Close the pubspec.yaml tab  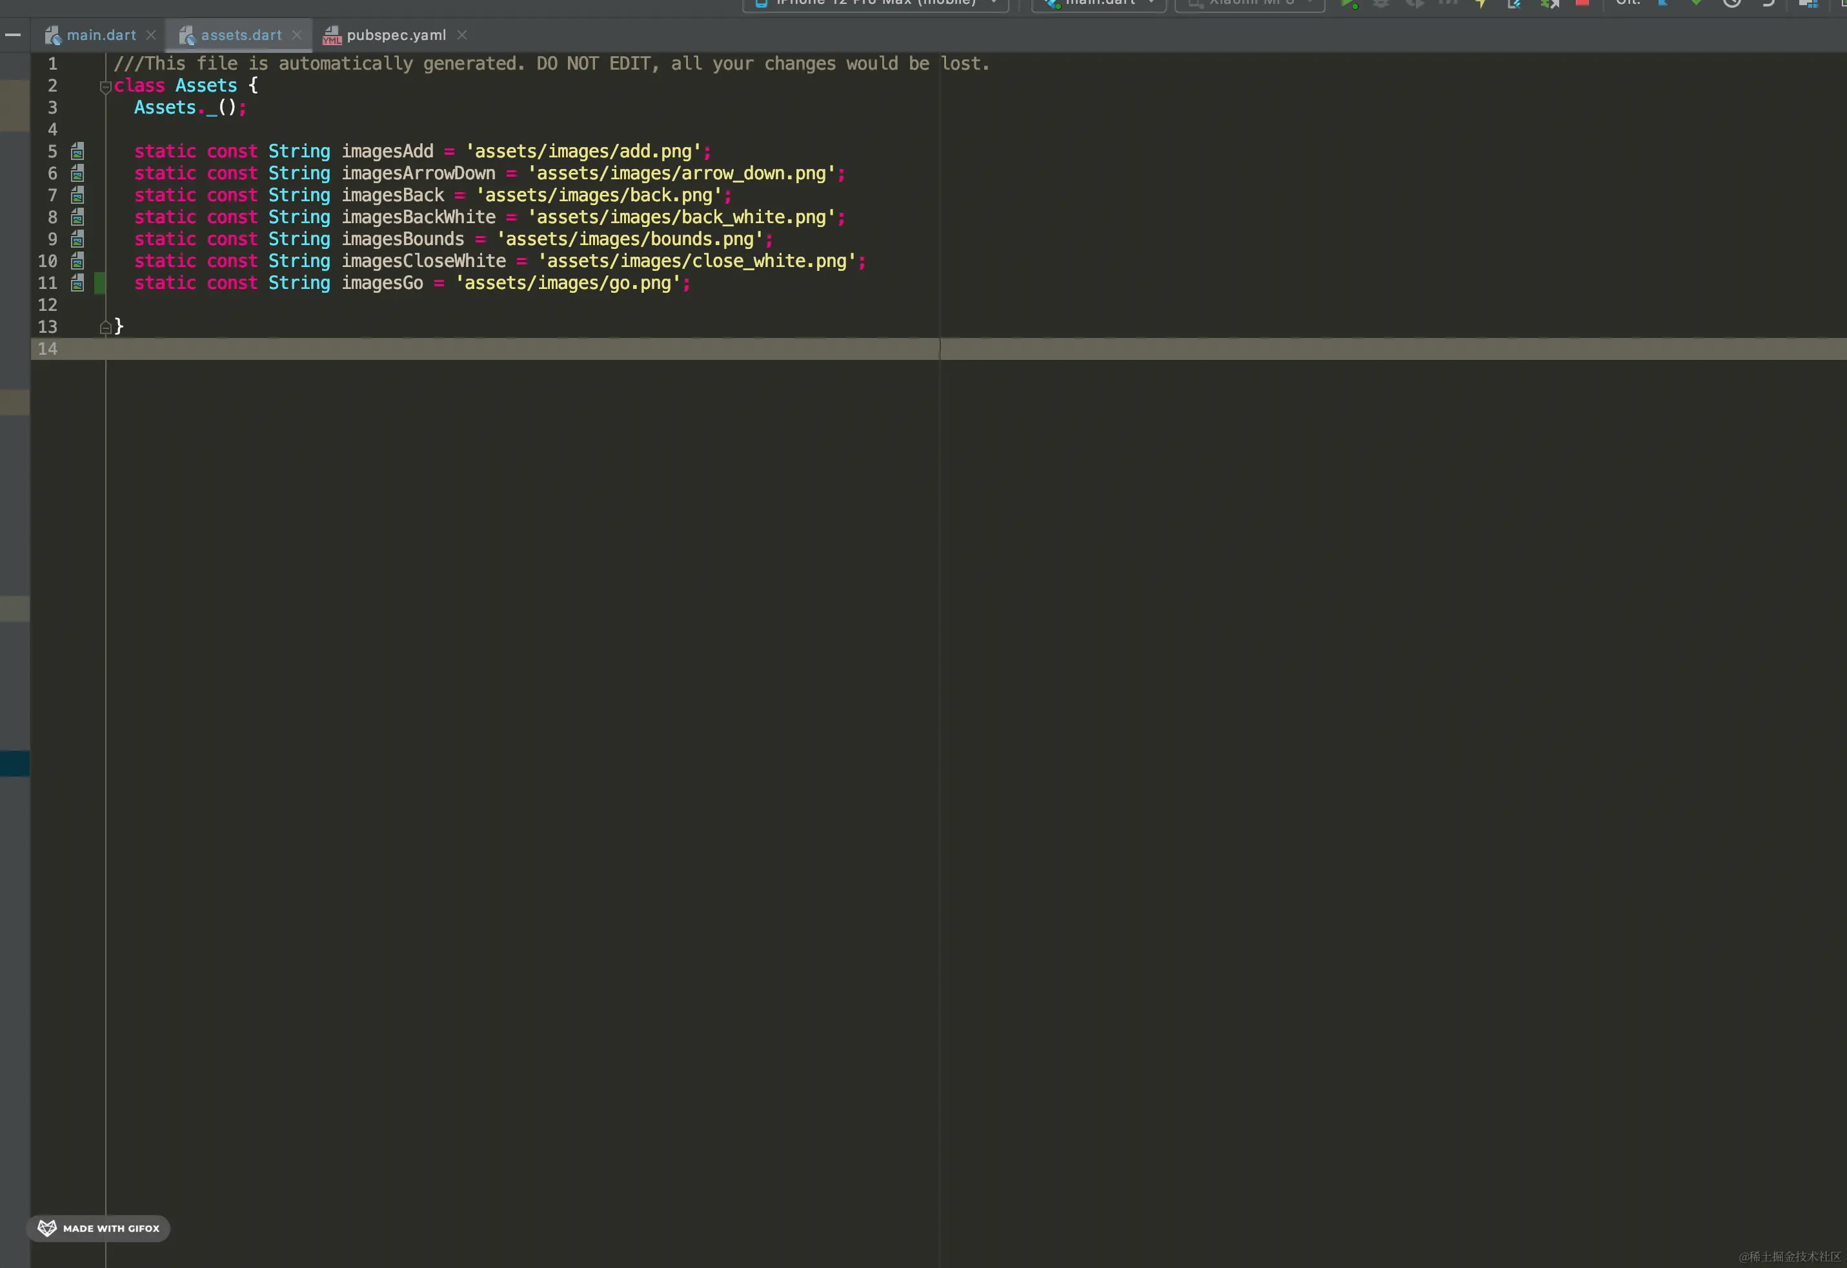pos(462,35)
